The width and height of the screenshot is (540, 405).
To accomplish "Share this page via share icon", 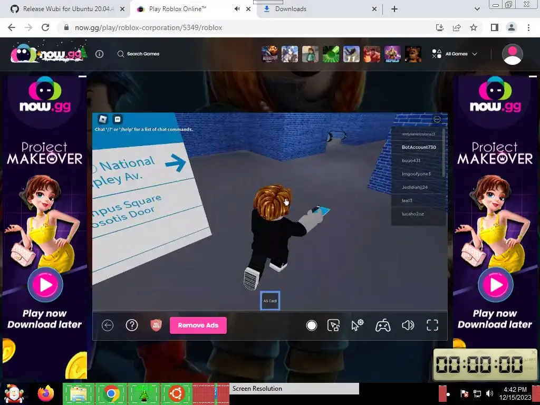I will 457,27.
